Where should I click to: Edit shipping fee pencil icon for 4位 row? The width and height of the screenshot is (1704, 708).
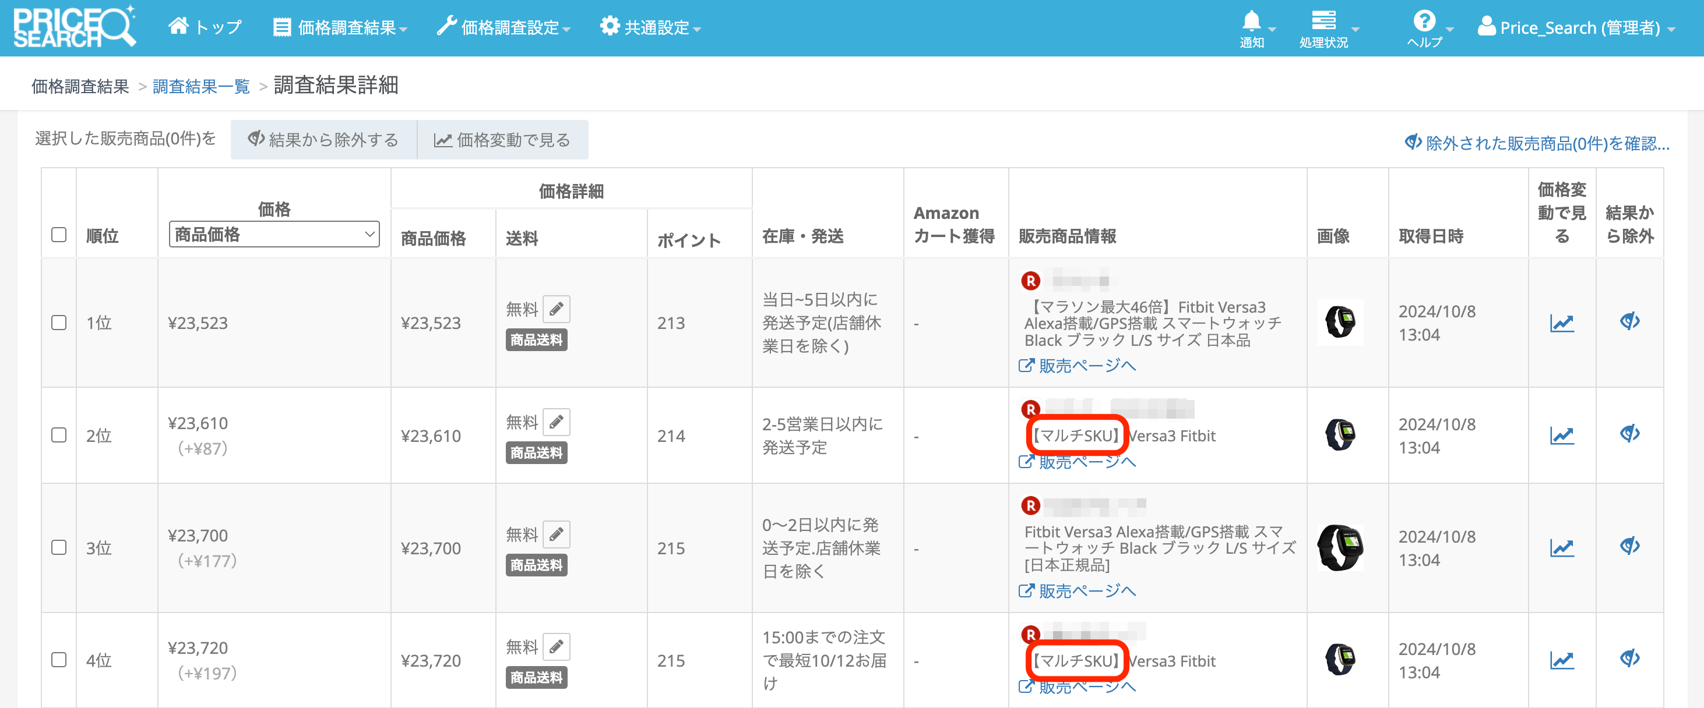[557, 646]
